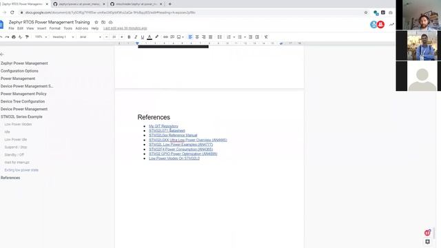
Task: Open the File menu
Action: tap(11, 28)
